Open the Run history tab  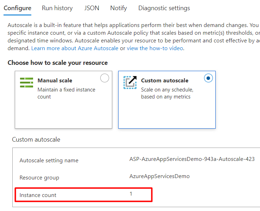[x=57, y=8]
